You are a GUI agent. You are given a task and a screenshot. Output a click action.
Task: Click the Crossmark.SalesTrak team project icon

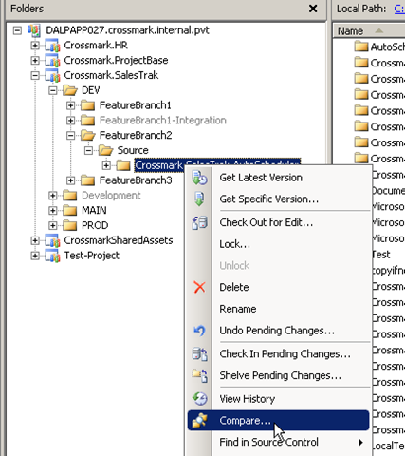(x=52, y=75)
